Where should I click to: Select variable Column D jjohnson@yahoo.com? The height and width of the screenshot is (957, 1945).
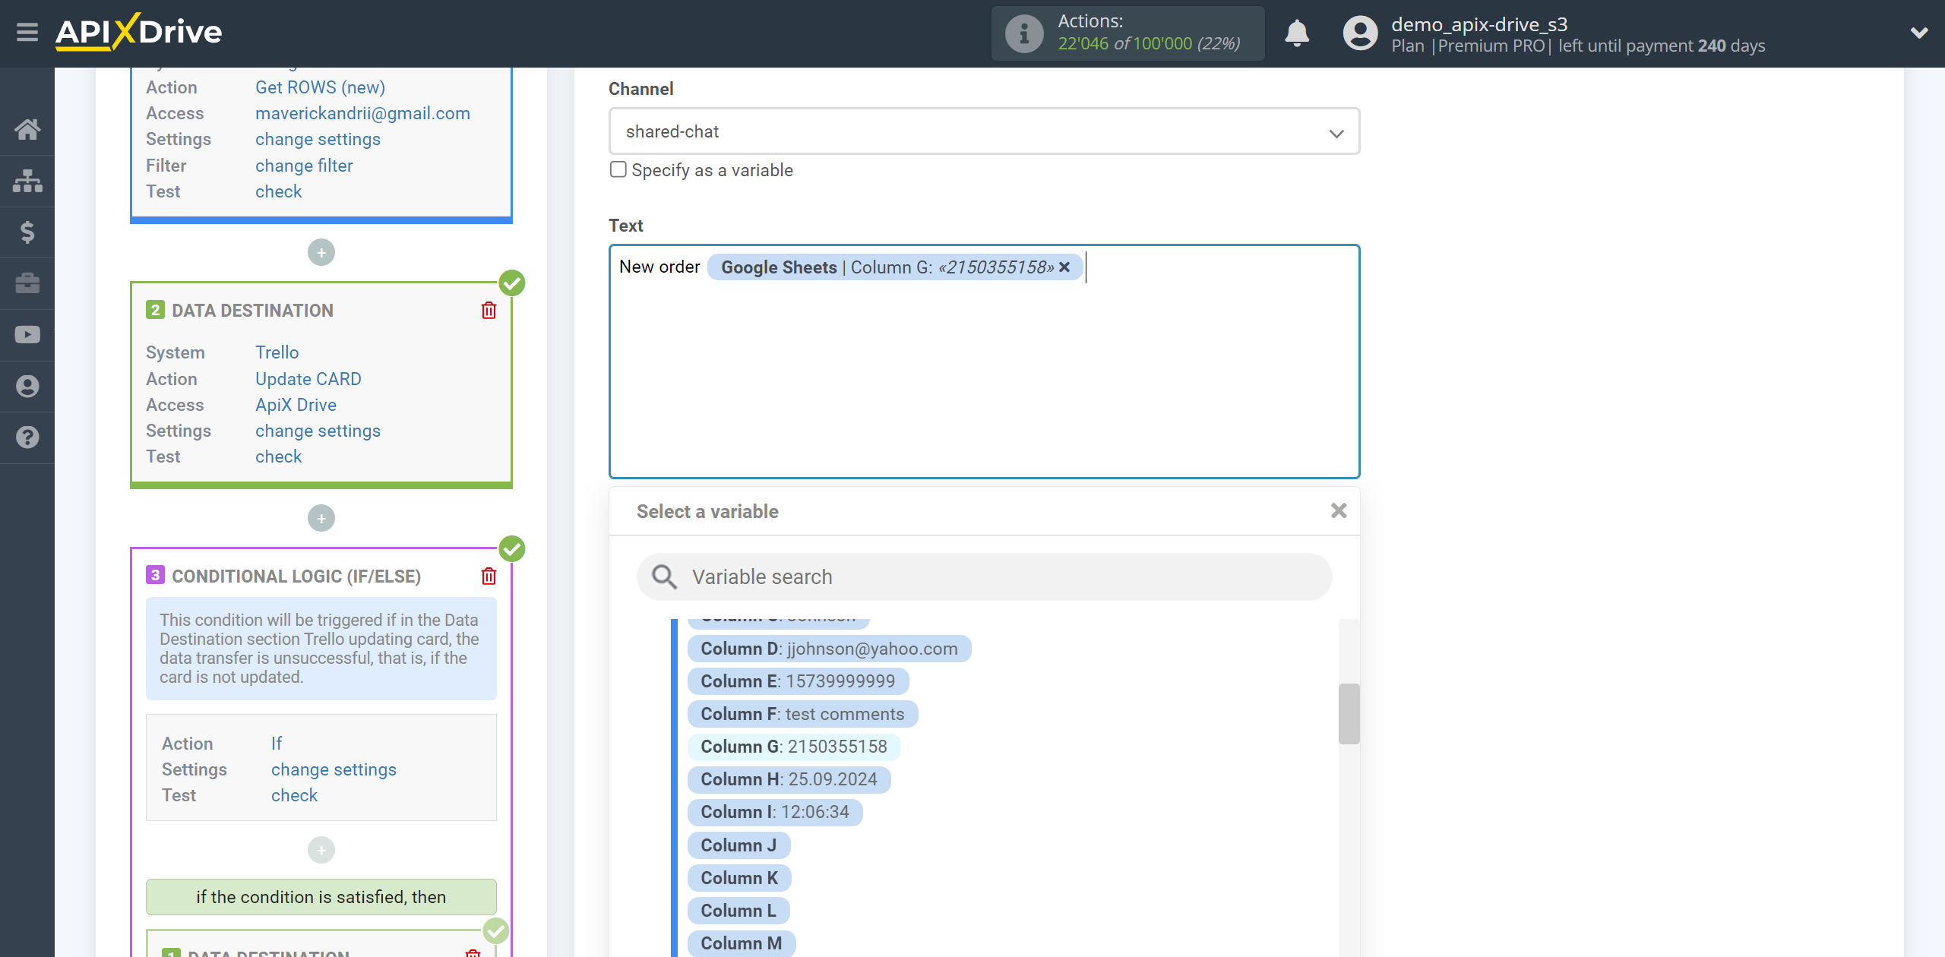(829, 649)
